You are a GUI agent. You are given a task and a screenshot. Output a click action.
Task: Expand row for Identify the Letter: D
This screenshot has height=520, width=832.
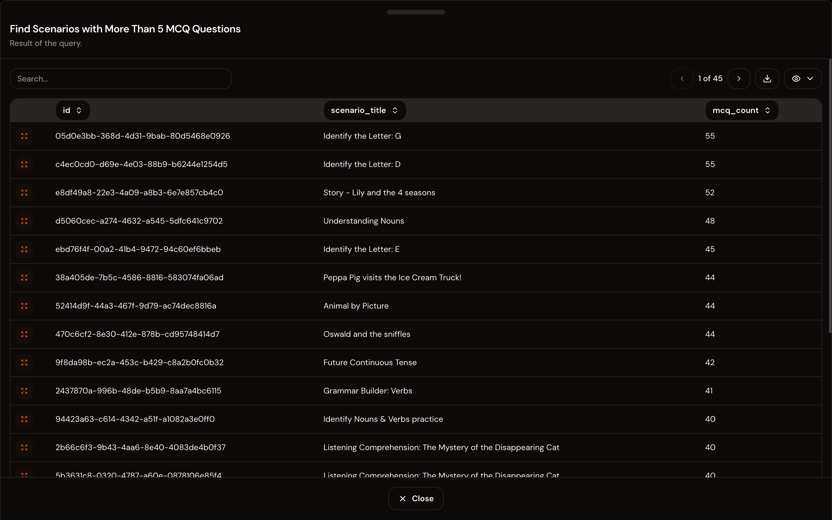pos(24,164)
